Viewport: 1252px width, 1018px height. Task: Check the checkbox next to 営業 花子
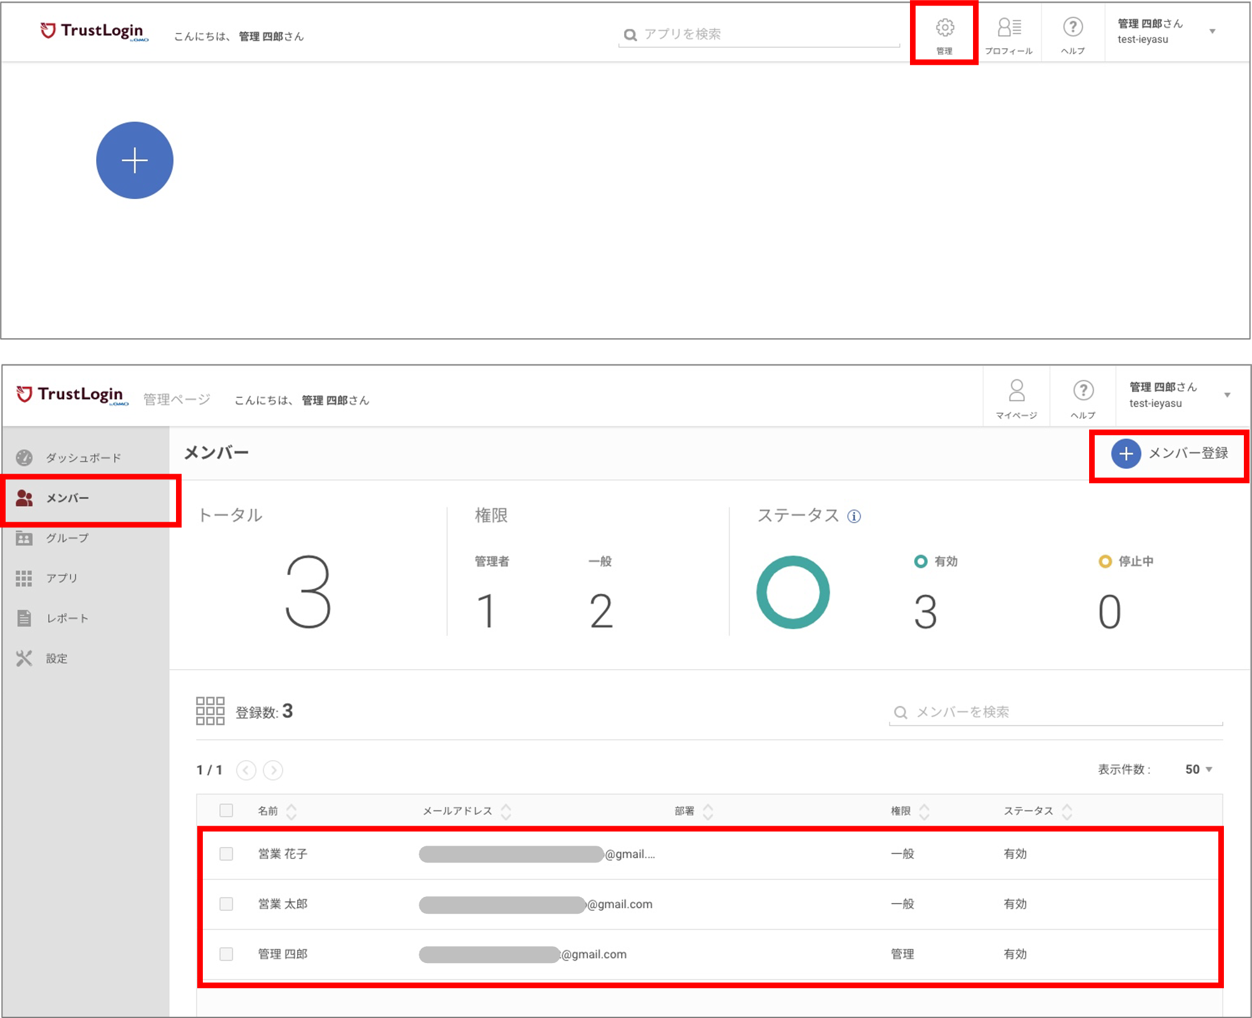point(226,854)
